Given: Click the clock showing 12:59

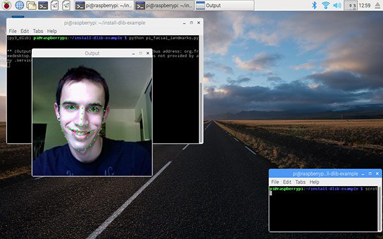Looking at the screenshot, I should click(364, 5).
